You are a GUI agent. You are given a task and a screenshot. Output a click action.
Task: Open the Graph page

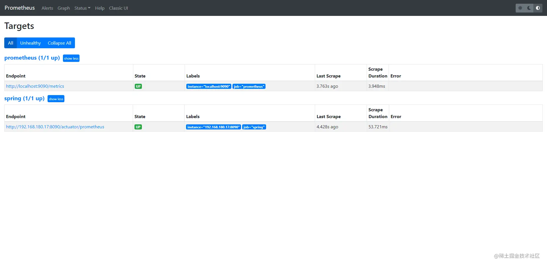(64, 8)
